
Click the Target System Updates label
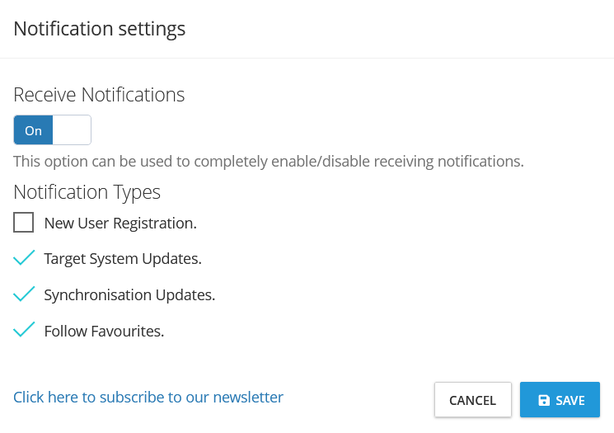point(123,259)
